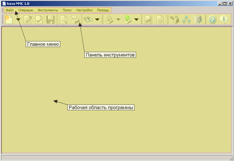Close the База МЧС window
Viewport: 234px width, 161px height.
click(230, 4)
